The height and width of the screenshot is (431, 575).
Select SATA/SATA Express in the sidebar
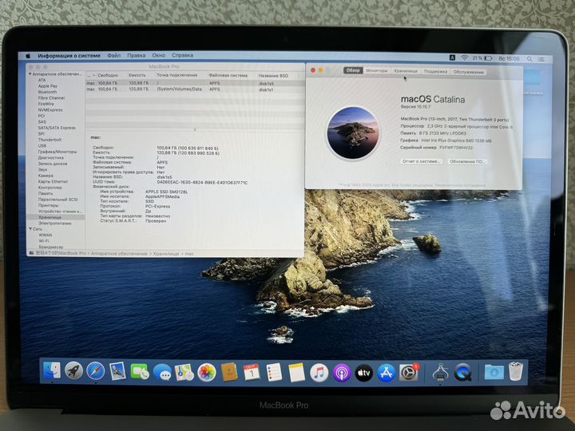[57, 128]
